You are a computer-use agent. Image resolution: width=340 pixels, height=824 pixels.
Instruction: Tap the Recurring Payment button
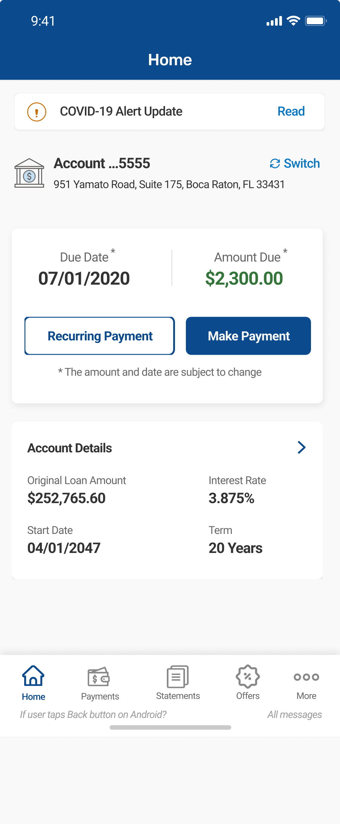pos(99,336)
